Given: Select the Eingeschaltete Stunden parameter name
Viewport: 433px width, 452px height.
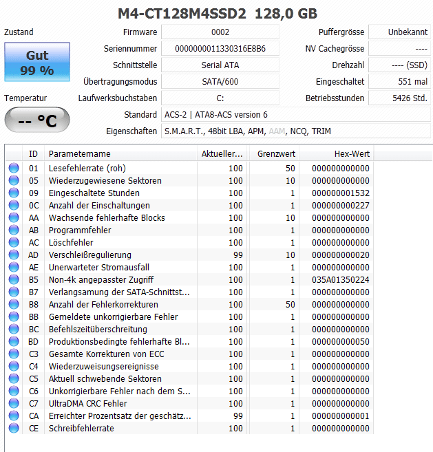Looking at the screenshot, I should tap(94, 193).
